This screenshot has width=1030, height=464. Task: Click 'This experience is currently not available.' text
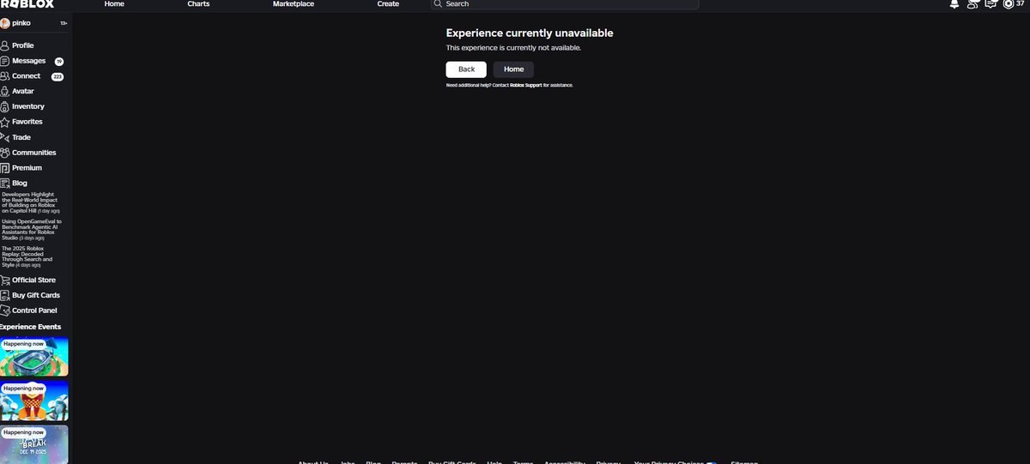[x=513, y=48]
